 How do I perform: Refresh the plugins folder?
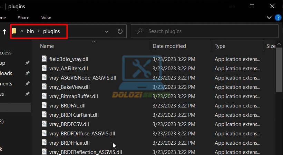point(120,31)
